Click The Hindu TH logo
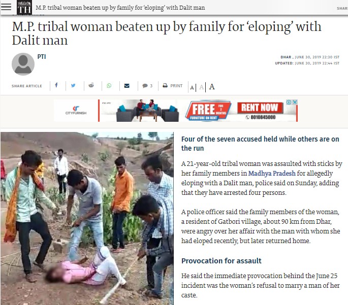This screenshot has width=348, height=305. click(x=24, y=7)
